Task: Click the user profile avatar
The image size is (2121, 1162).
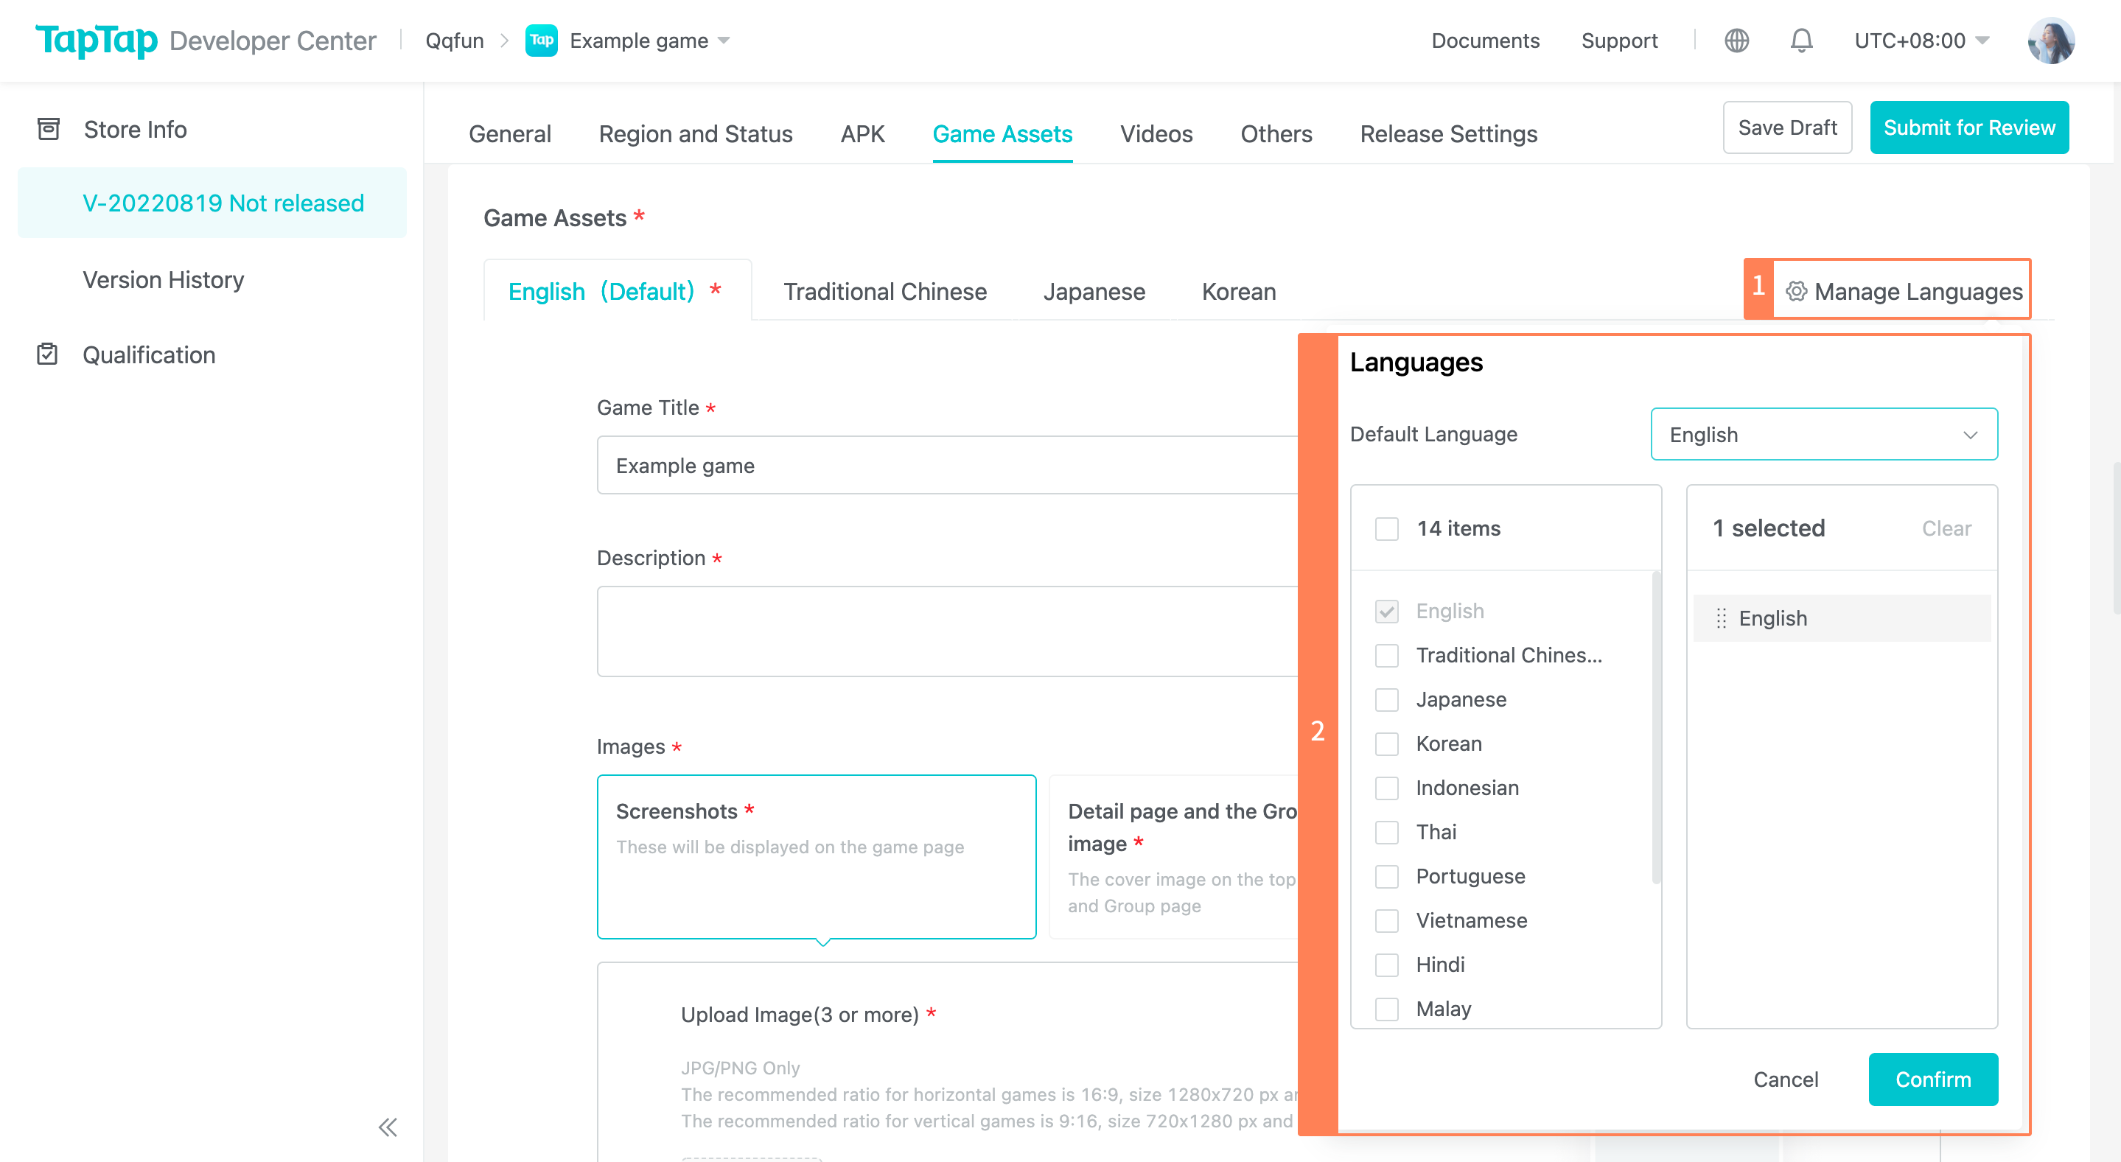Action: [2050, 41]
